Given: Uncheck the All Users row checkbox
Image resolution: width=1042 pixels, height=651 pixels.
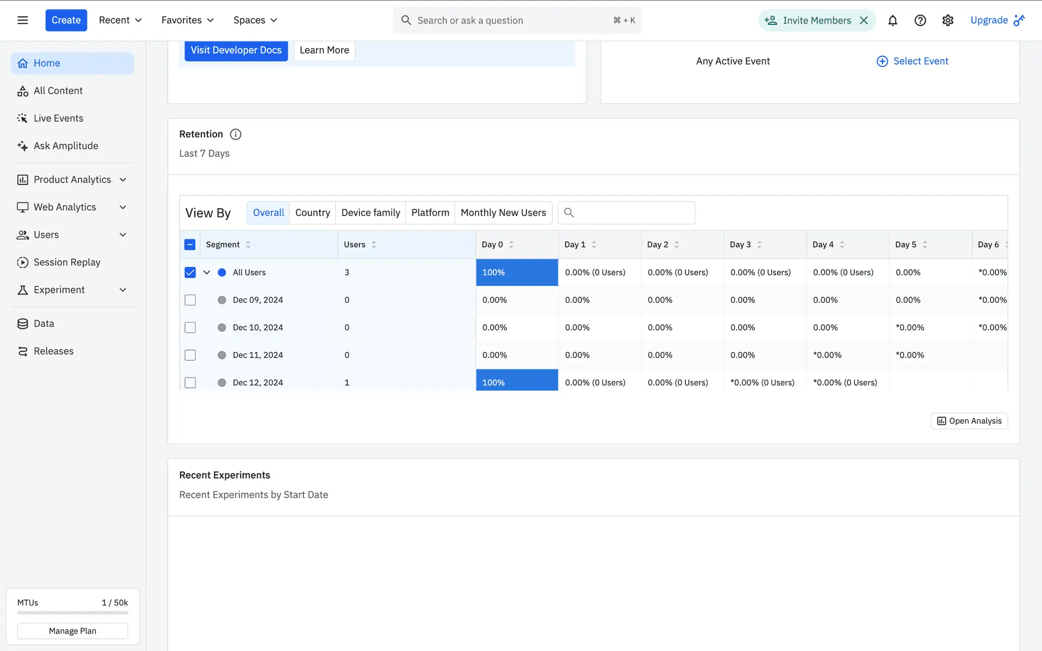Looking at the screenshot, I should coord(190,272).
